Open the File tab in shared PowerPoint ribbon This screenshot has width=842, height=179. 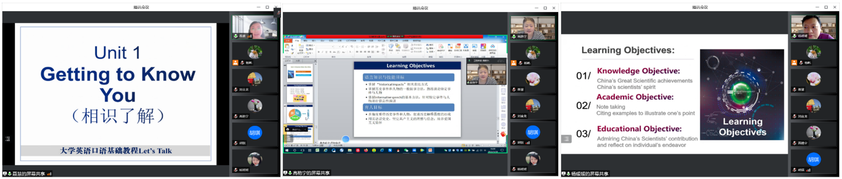point(297,40)
